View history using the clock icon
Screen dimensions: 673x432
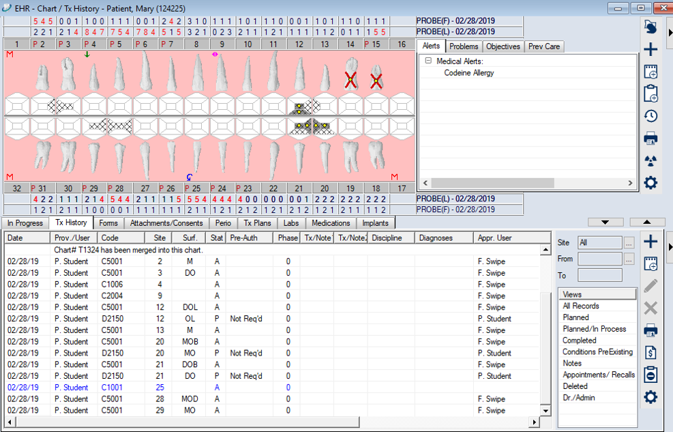pyautogui.click(x=650, y=116)
